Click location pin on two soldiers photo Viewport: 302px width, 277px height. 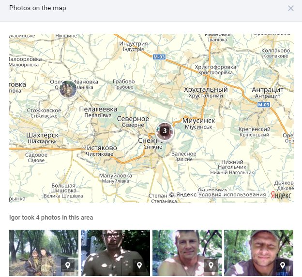coord(68,265)
